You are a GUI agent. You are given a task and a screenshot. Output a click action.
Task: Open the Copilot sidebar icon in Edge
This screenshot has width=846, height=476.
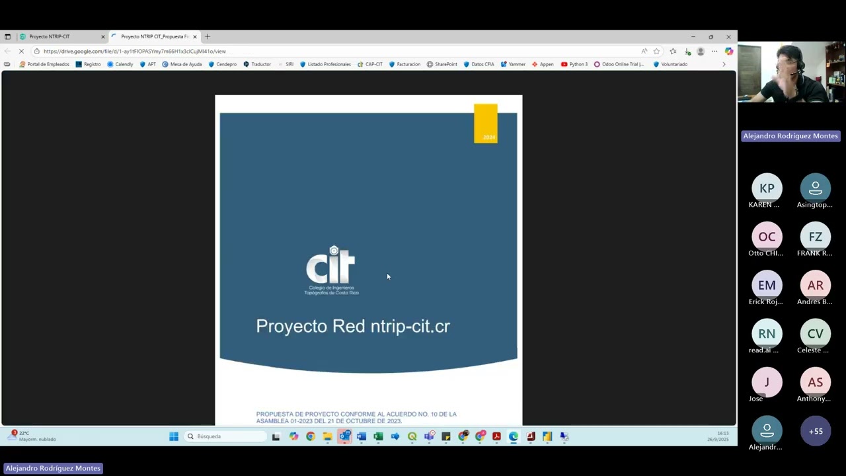coord(728,51)
